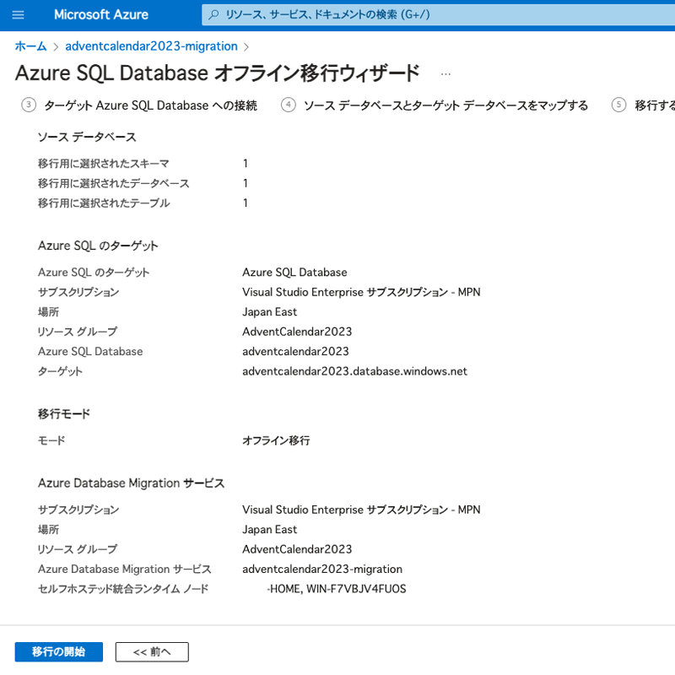Click 移行用に選択されたスキーマ label
Viewport: 675px width, 675px height.
pyautogui.click(x=103, y=164)
